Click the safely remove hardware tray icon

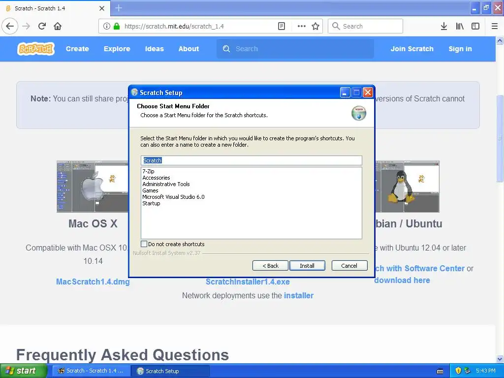(468, 371)
